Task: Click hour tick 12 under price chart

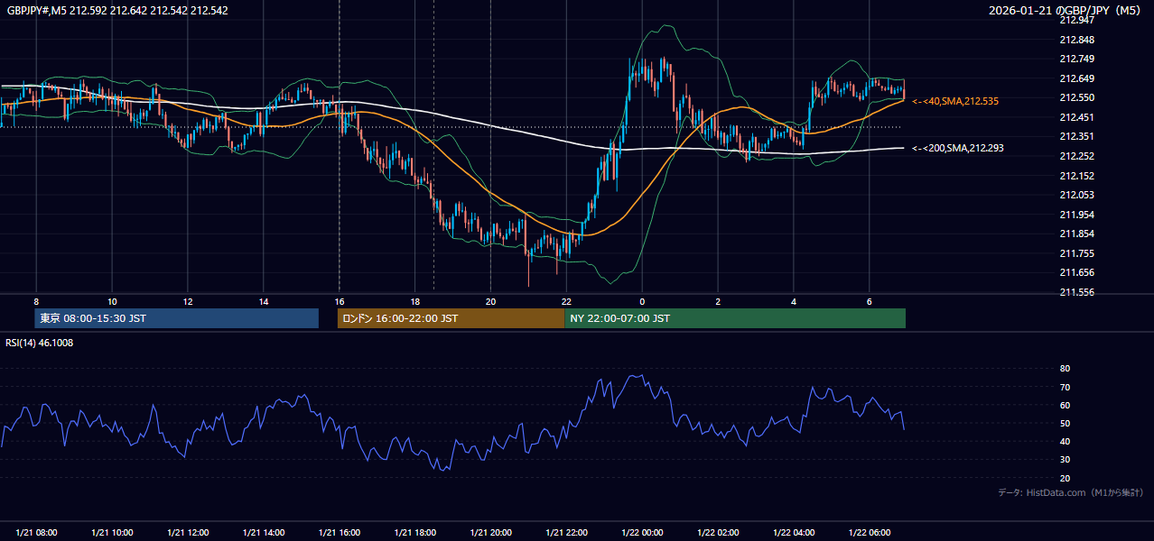Action: (188, 300)
